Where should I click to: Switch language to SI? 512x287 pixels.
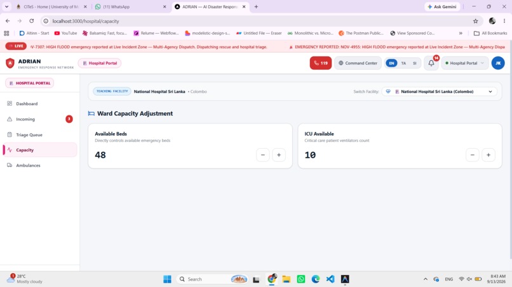(415, 63)
